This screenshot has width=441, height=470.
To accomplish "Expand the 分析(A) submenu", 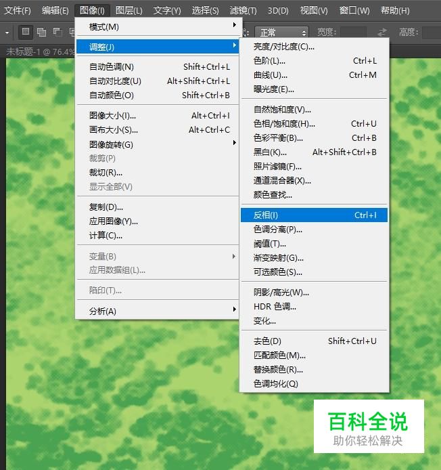I will 157,311.
